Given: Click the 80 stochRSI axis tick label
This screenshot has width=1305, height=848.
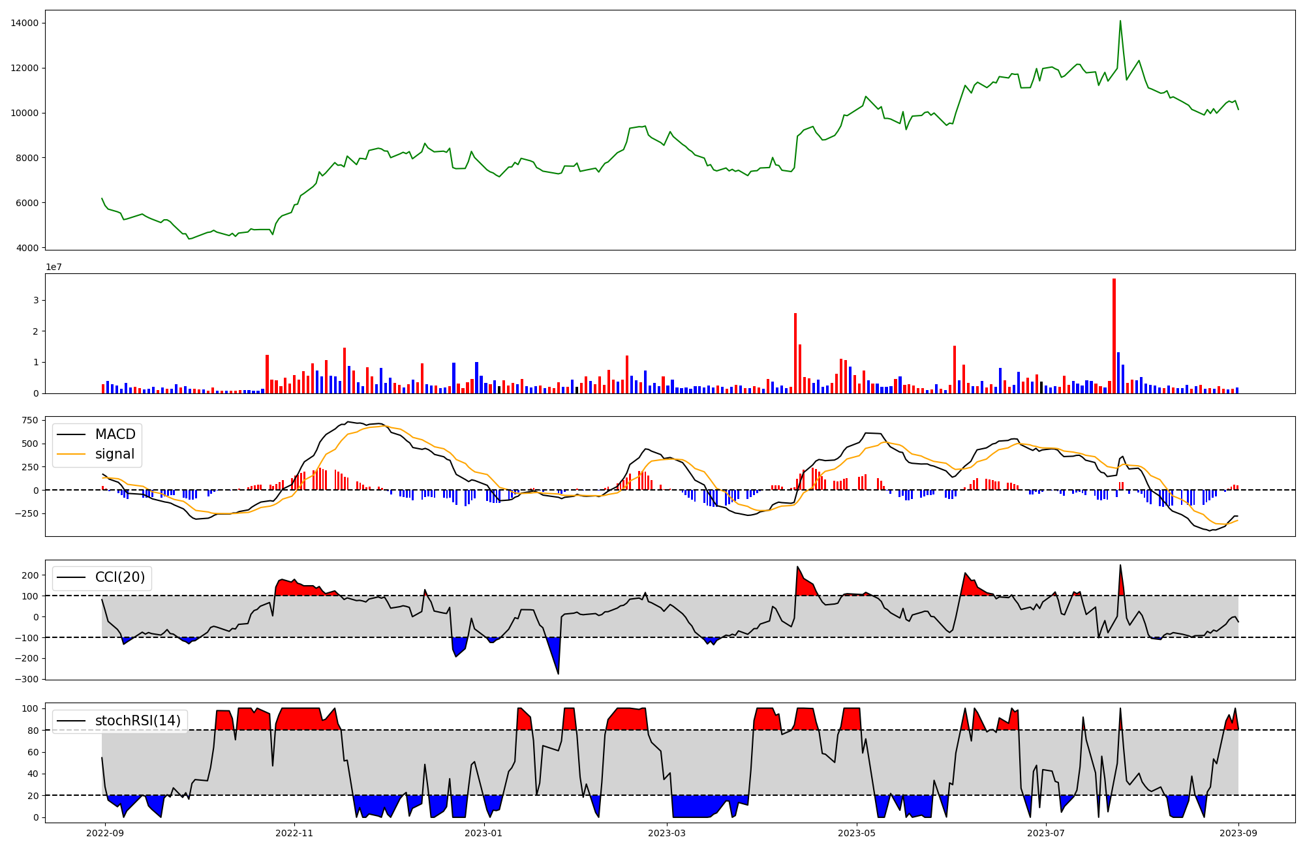Looking at the screenshot, I should click(x=33, y=731).
